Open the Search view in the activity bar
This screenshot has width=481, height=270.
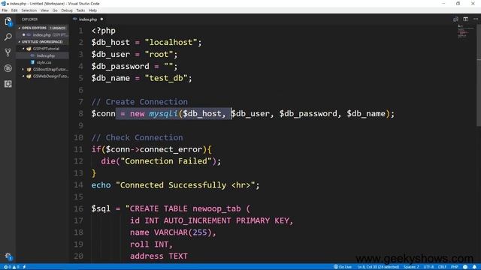point(8,37)
